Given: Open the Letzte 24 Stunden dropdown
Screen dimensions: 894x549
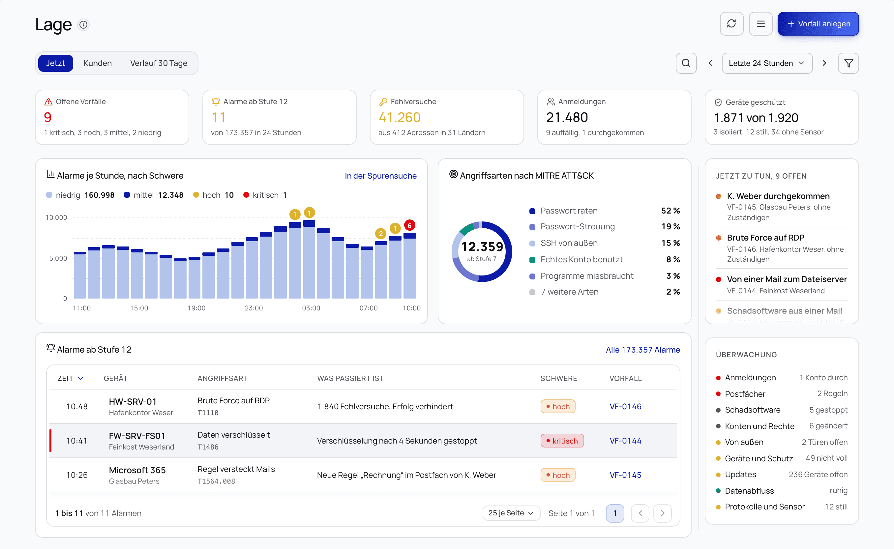Looking at the screenshot, I should [x=767, y=63].
